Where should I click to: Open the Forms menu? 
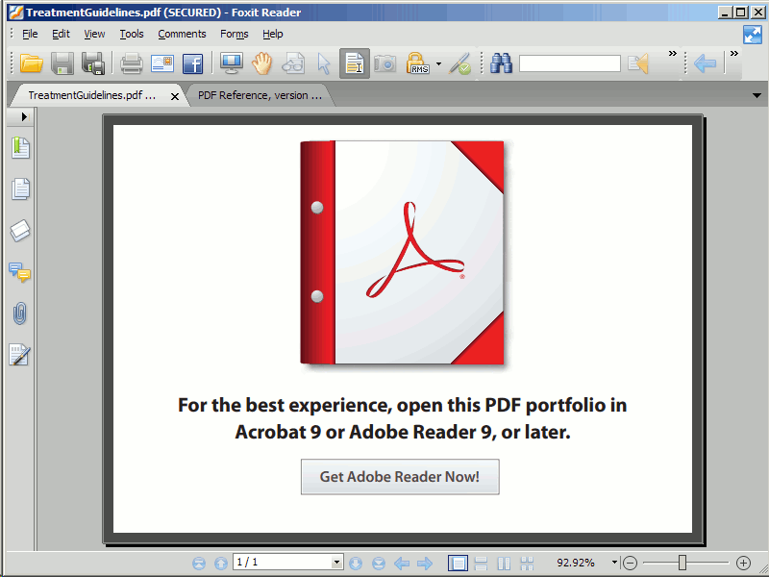234,34
